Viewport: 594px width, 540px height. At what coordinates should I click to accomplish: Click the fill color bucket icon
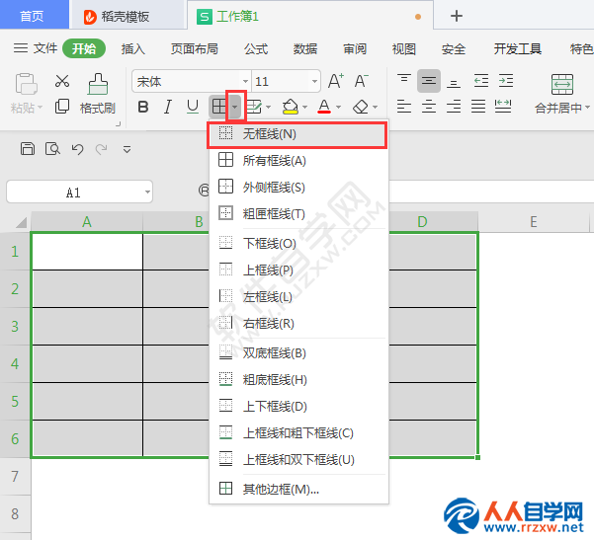point(291,107)
